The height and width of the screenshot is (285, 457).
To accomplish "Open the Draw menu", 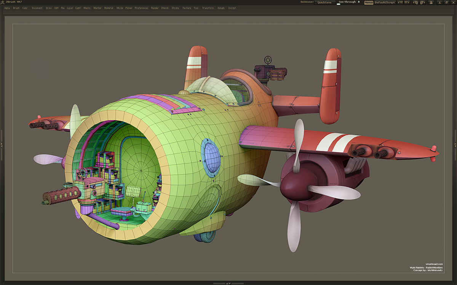I will click(49, 8).
